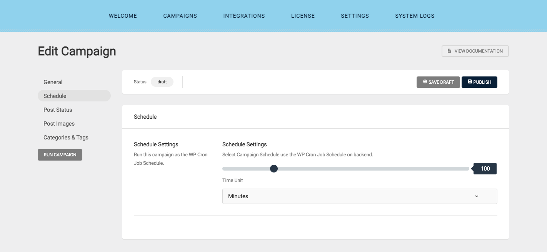547x252 pixels.
Task: Switch to the General tab
Action: click(53, 82)
